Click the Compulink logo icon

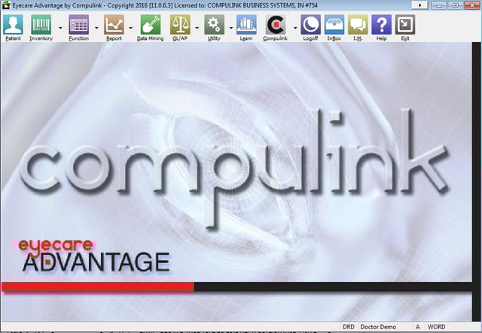(x=276, y=25)
